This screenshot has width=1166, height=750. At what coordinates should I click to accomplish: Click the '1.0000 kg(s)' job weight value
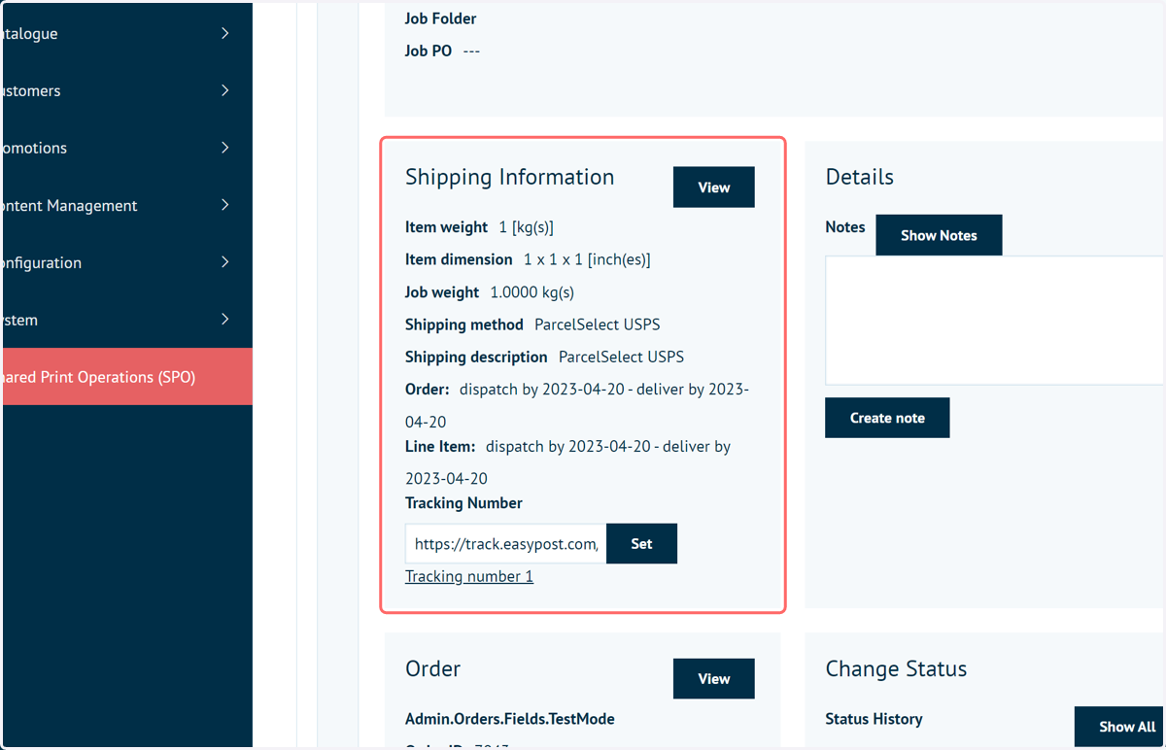coord(532,292)
